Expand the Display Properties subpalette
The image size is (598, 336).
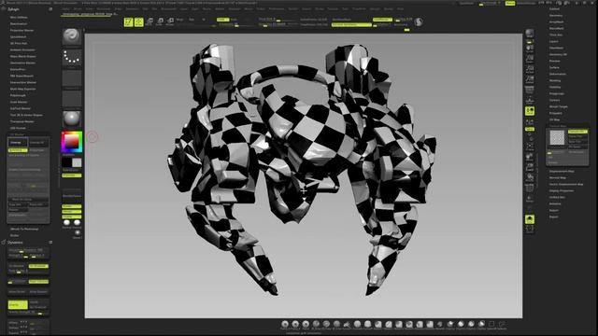[562, 190]
